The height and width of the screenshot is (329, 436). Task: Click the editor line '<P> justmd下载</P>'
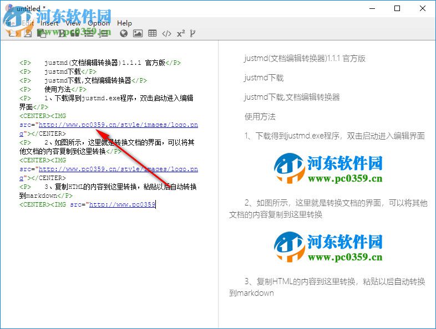58,71
